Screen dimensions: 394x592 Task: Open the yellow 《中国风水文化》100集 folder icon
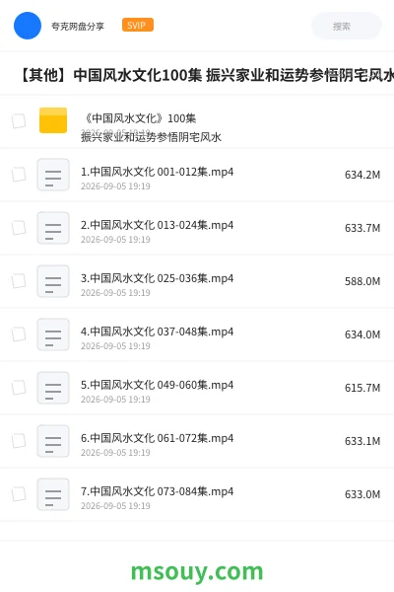[x=53, y=120]
